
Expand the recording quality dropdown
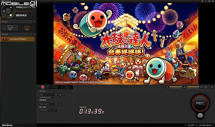pos(48,95)
